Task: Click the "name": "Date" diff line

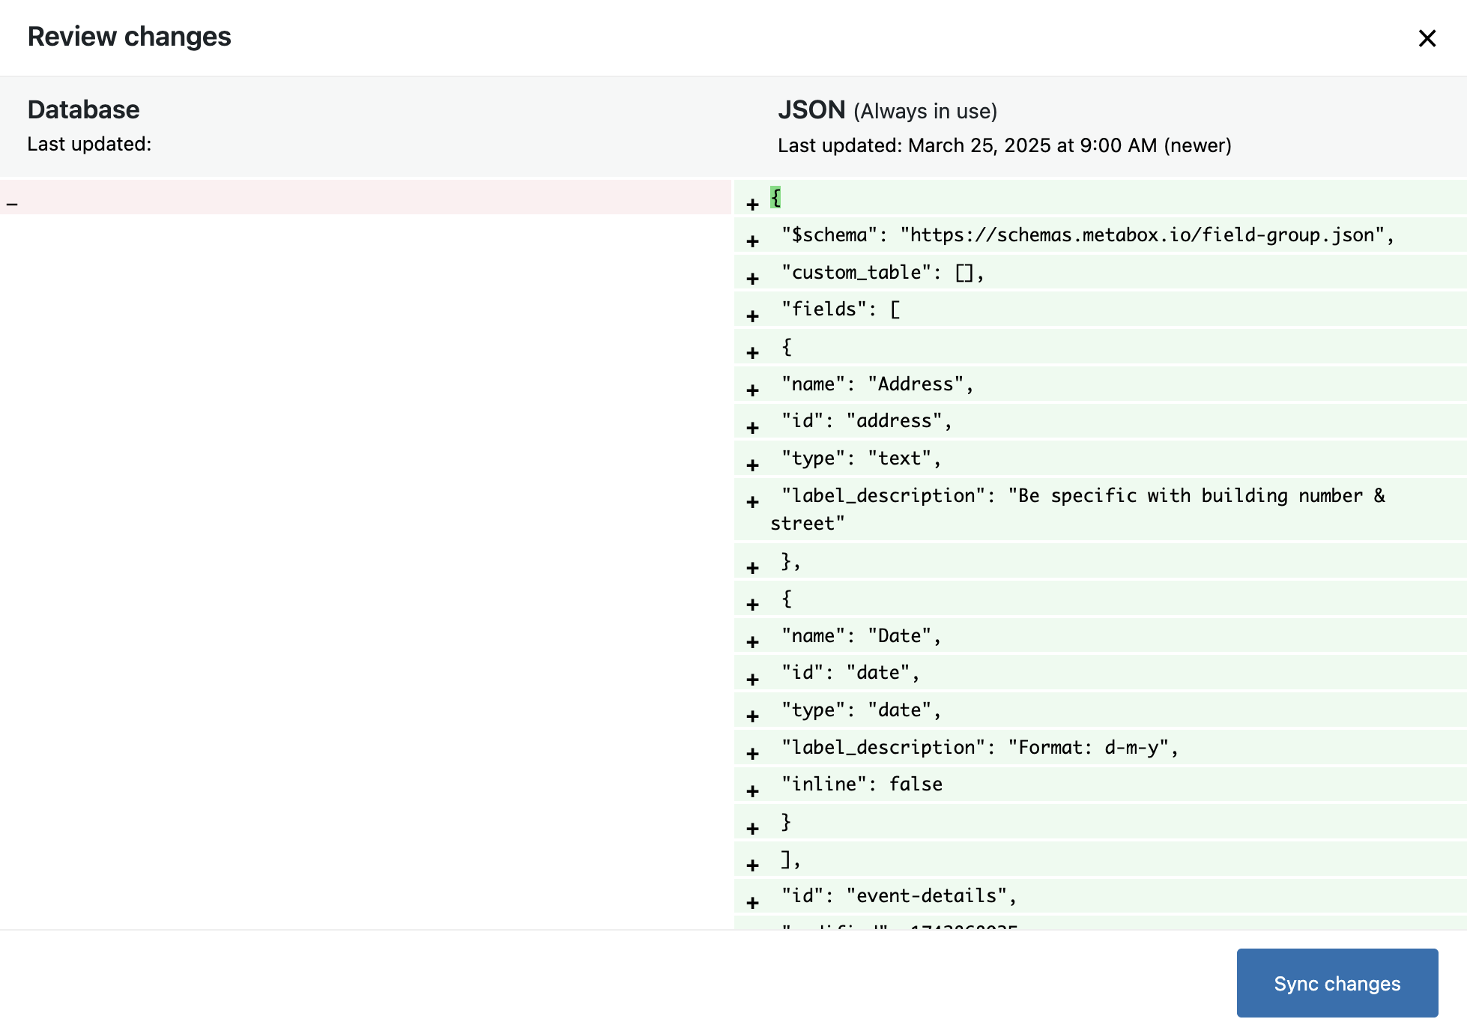Action: tap(861, 635)
